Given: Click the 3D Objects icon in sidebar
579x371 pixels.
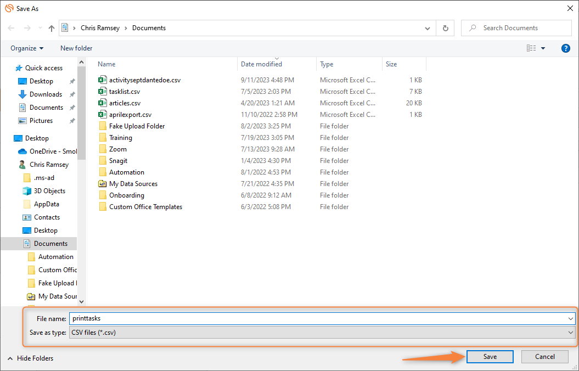Looking at the screenshot, I should coord(27,191).
